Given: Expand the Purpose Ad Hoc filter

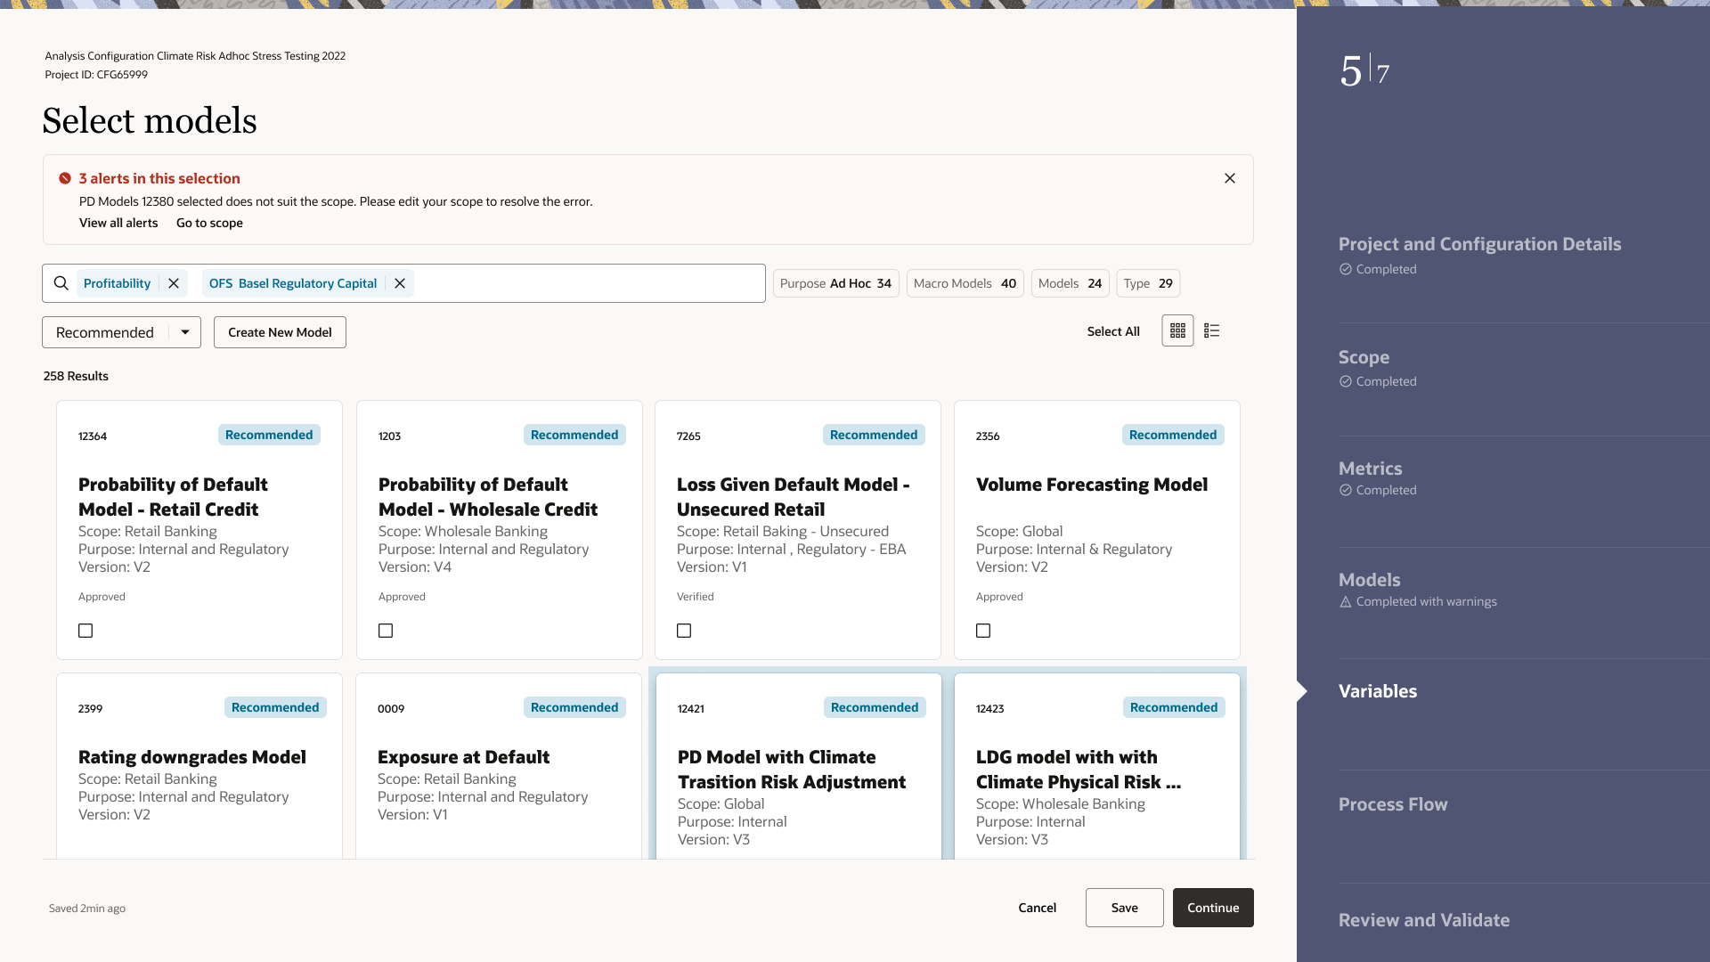Looking at the screenshot, I should pos(835,283).
